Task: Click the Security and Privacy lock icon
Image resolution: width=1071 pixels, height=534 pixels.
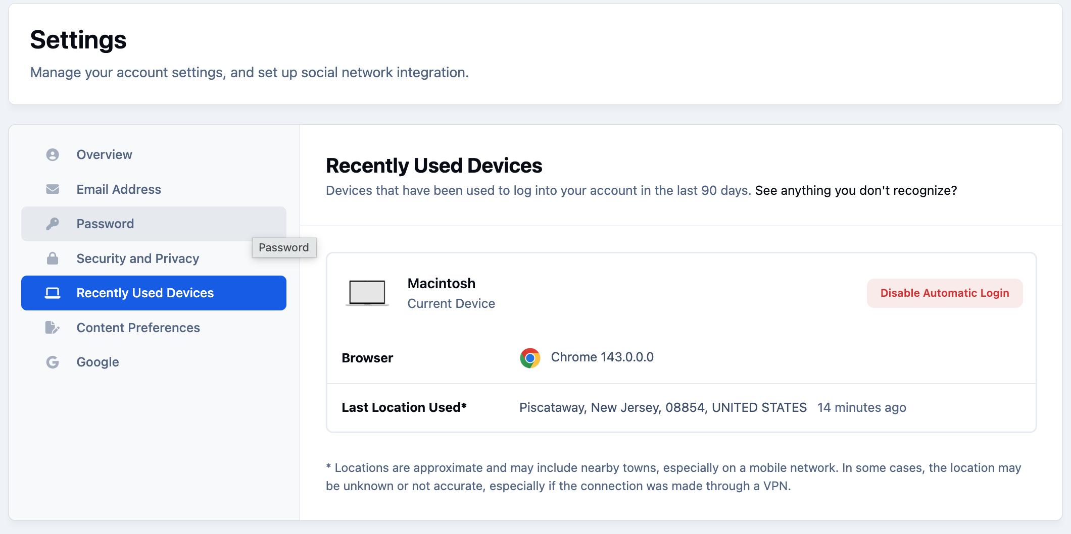Action: click(53, 258)
